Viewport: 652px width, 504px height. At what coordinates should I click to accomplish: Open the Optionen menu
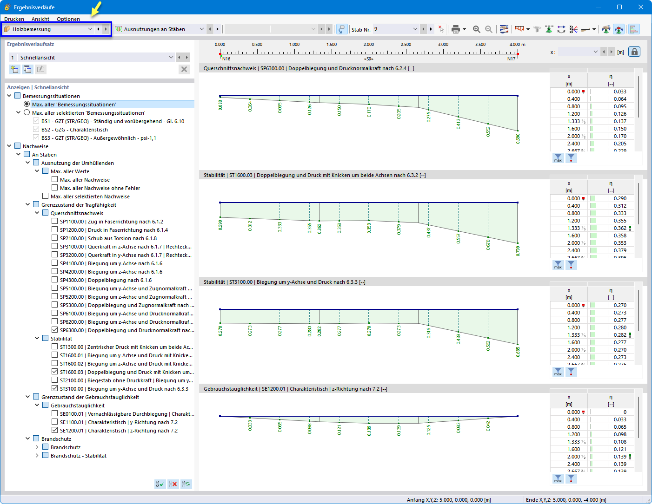[68, 19]
